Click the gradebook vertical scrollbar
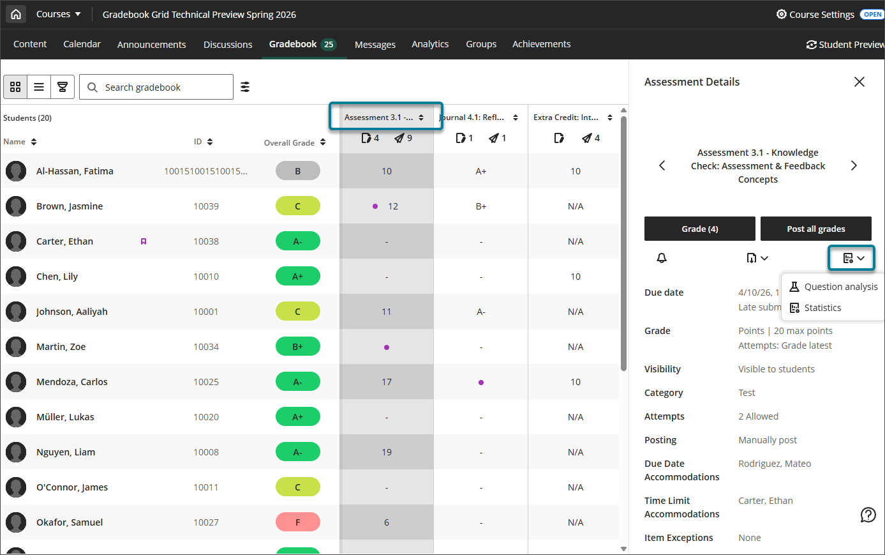The image size is (885, 555). click(x=623, y=243)
